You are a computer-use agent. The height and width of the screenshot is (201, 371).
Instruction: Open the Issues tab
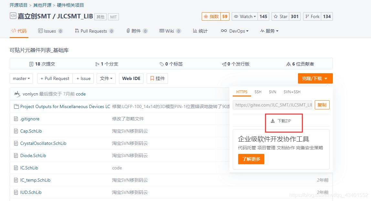tap(50, 31)
